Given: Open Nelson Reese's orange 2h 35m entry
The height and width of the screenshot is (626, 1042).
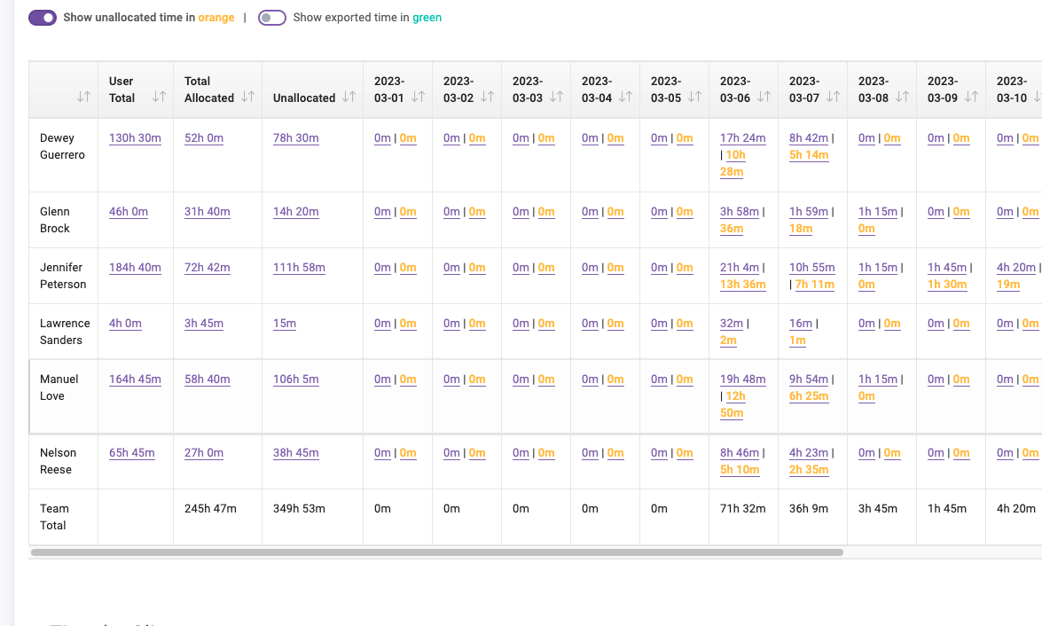Looking at the screenshot, I should [809, 470].
